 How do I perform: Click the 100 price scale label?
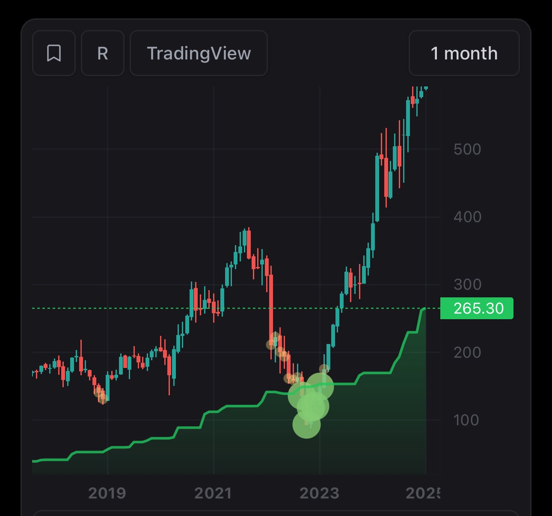pyautogui.click(x=466, y=420)
